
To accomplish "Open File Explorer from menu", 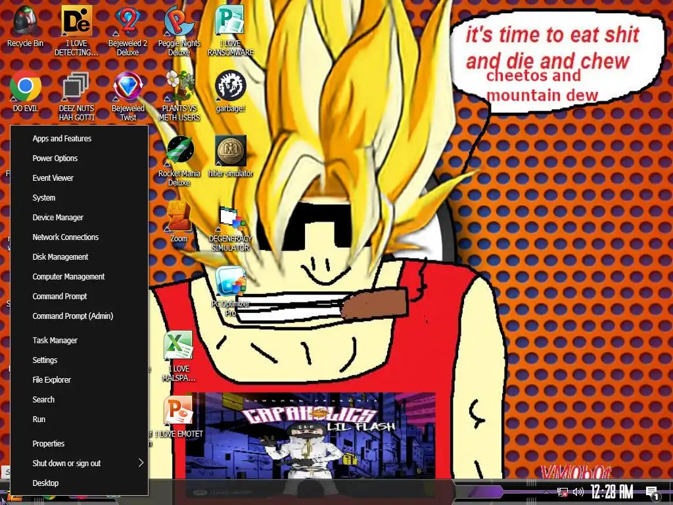I will (x=80, y=379).
